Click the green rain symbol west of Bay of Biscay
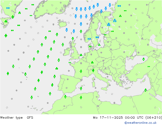This screenshot has width=162, height=125. point(57,68)
